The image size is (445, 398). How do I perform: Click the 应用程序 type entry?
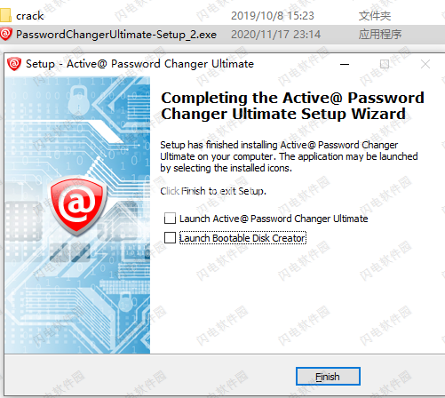(380, 35)
